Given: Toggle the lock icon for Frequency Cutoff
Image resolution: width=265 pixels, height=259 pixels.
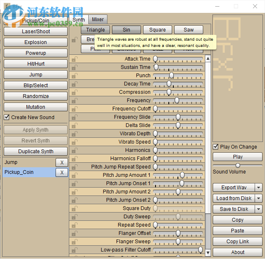Looking at the screenshot, I should [x=74, y=109].
